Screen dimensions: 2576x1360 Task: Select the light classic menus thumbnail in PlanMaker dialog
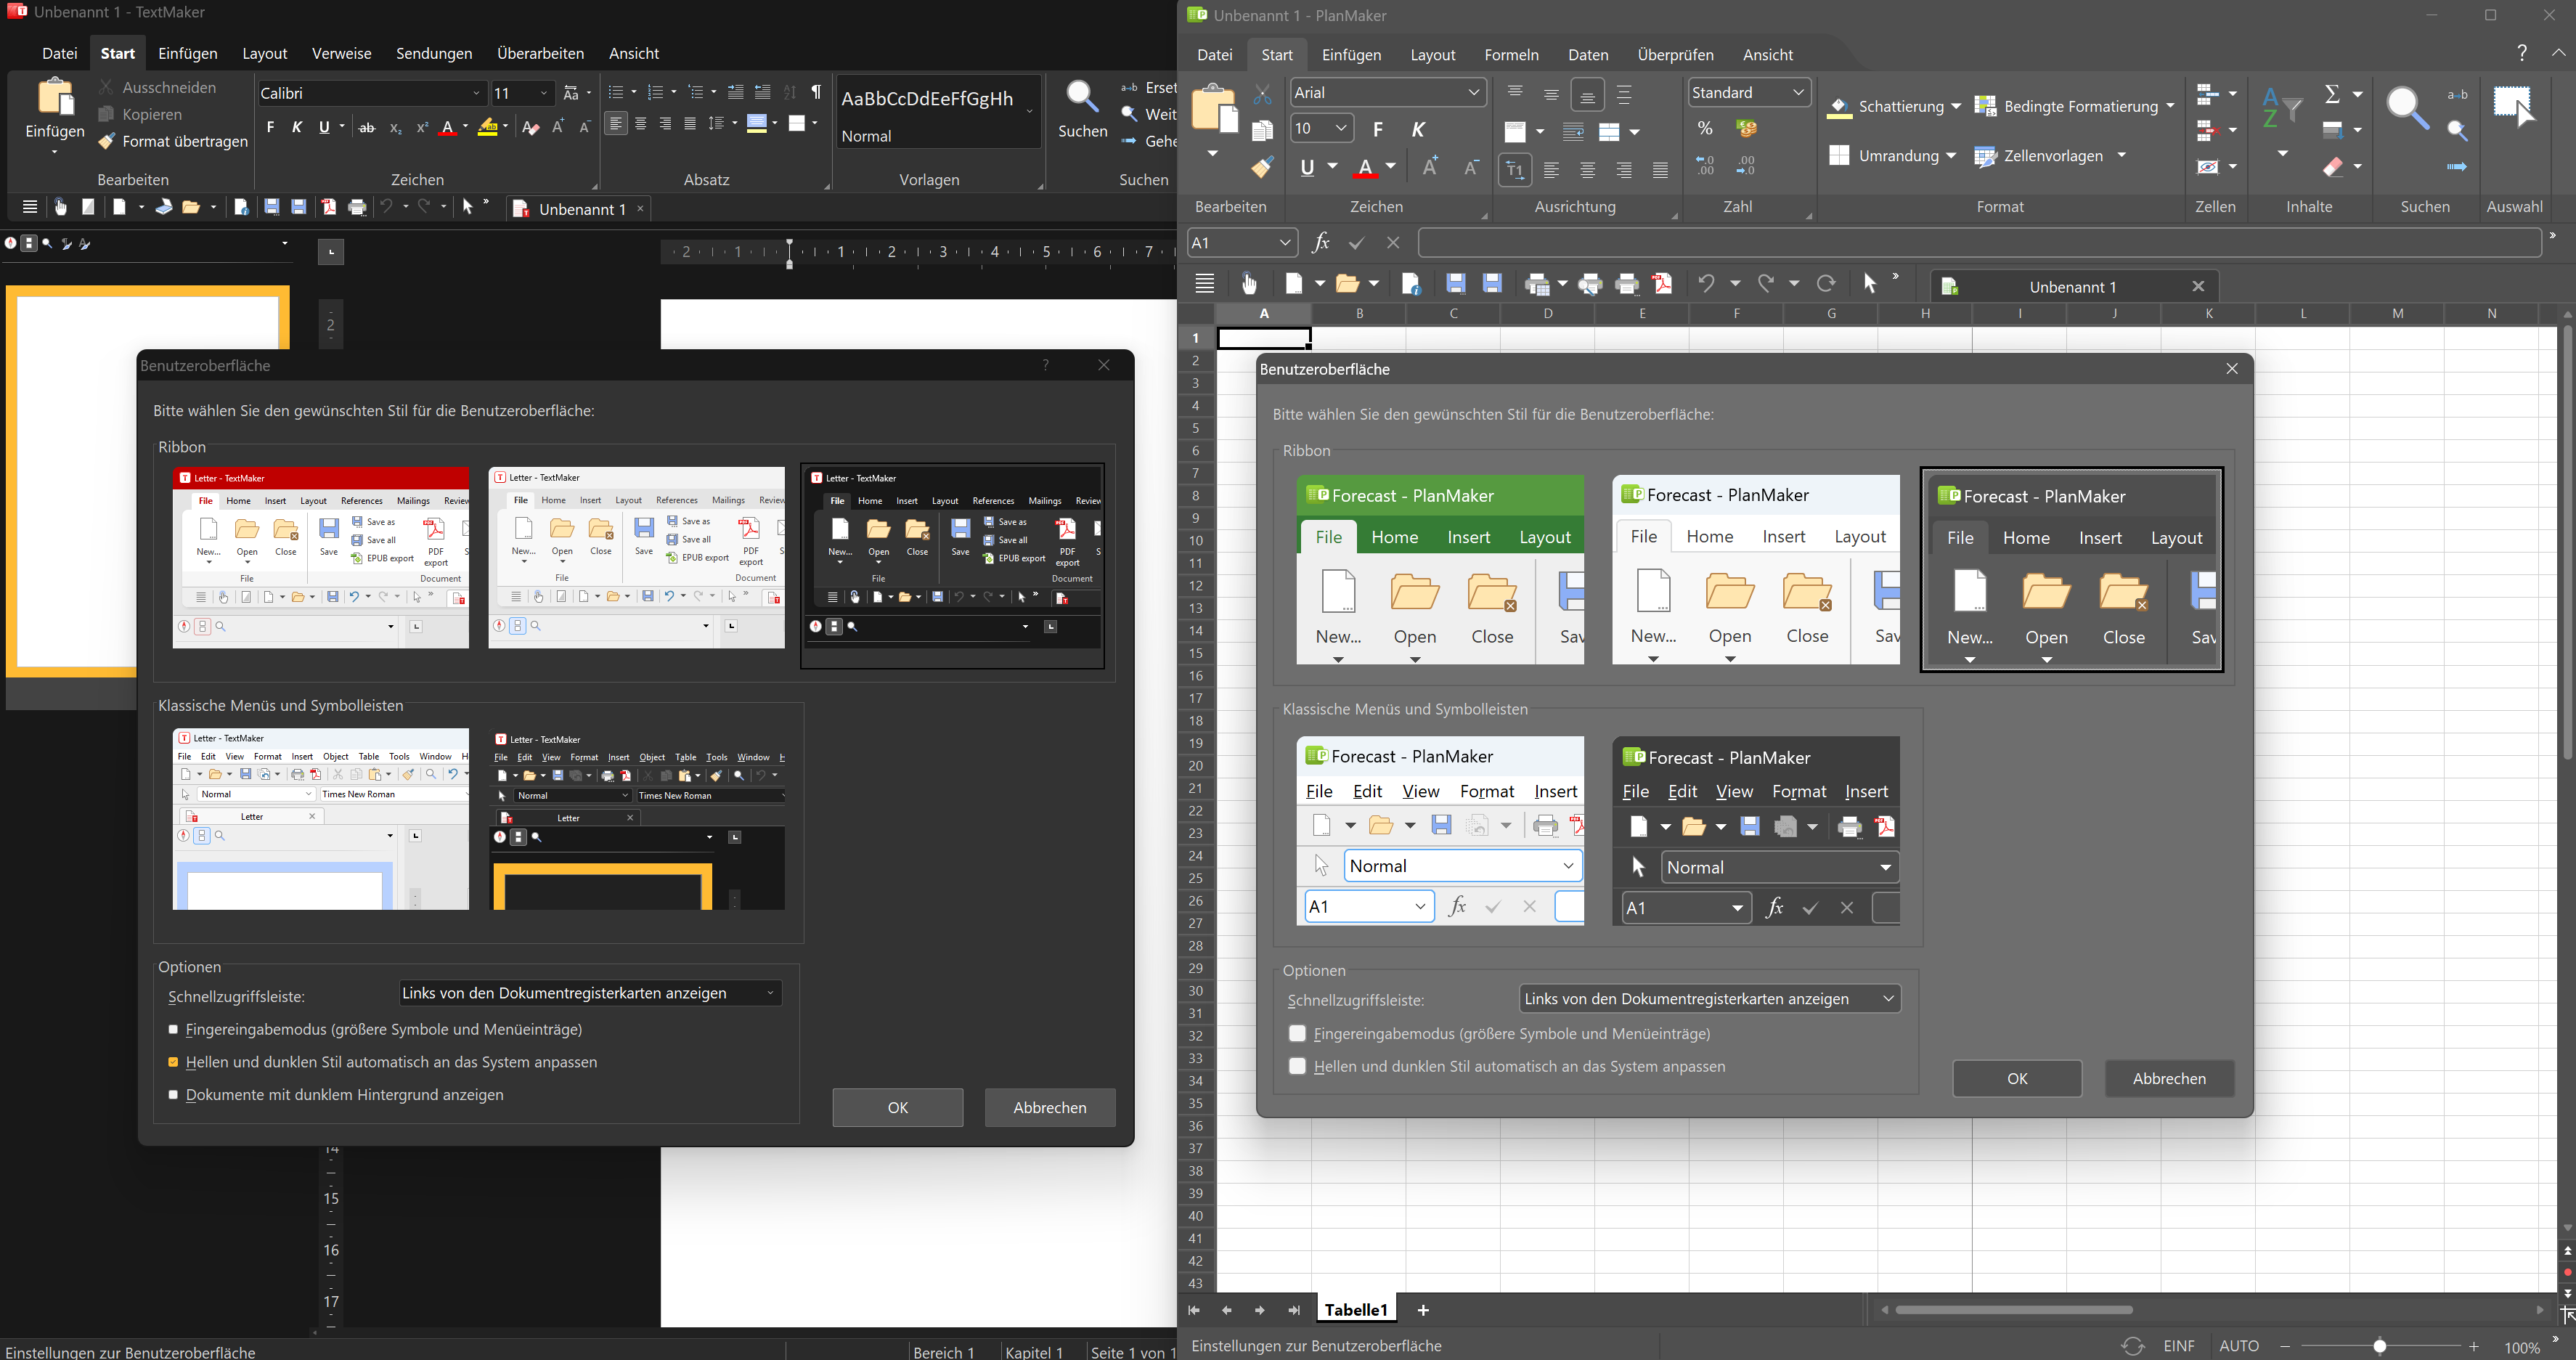pyautogui.click(x=1439, y=831)
